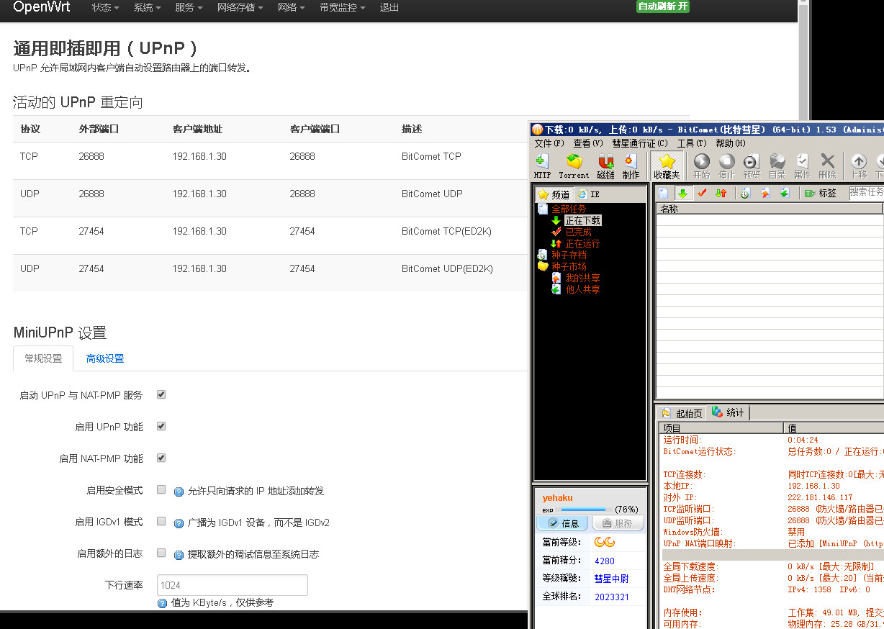Click the 预览 preview toolbar icon

[752, 166]
